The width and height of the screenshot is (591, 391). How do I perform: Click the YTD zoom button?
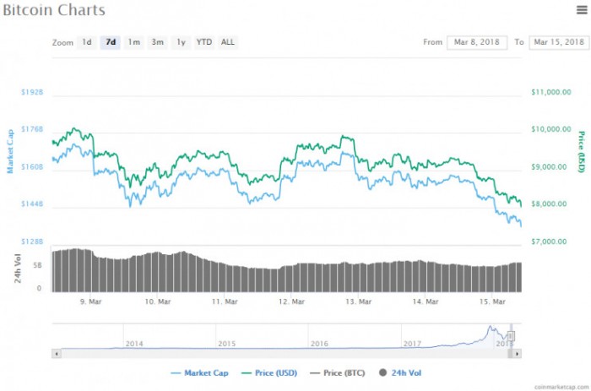click(x=204, y=42)
